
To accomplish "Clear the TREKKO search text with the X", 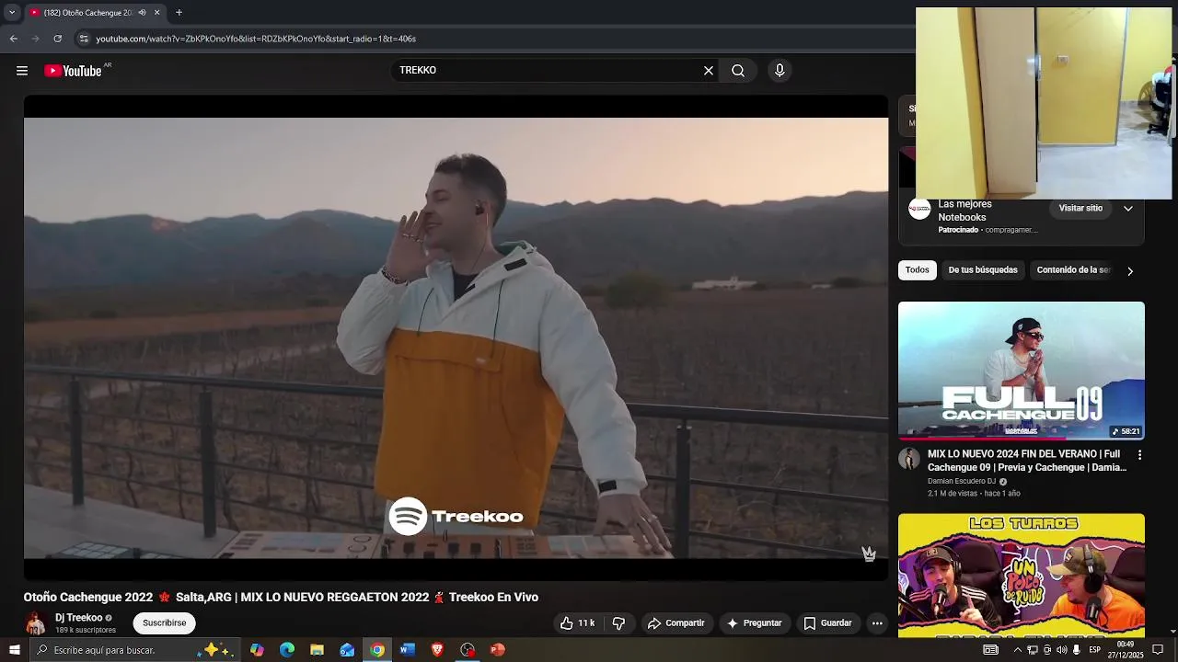I will [x=709, y=71].
